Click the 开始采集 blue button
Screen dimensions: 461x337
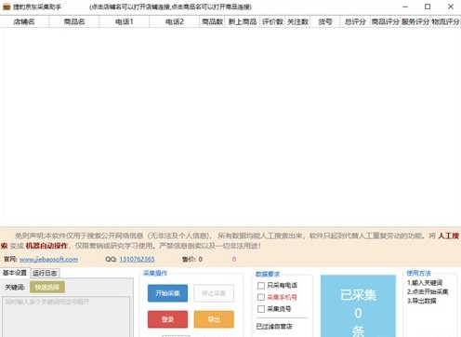pos(167,293)
